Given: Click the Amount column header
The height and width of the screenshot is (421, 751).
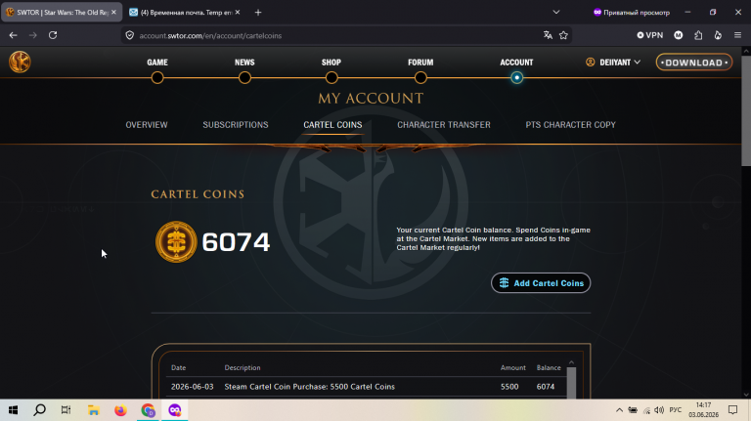Looking at the screenshot, I should [x=513, y=368].
